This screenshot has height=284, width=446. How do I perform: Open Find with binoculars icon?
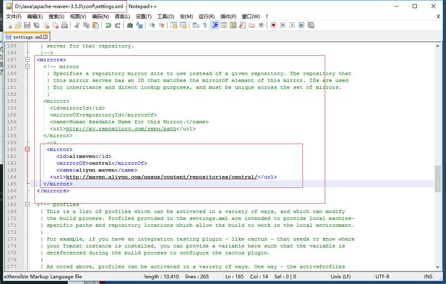[x=130, y=25]
